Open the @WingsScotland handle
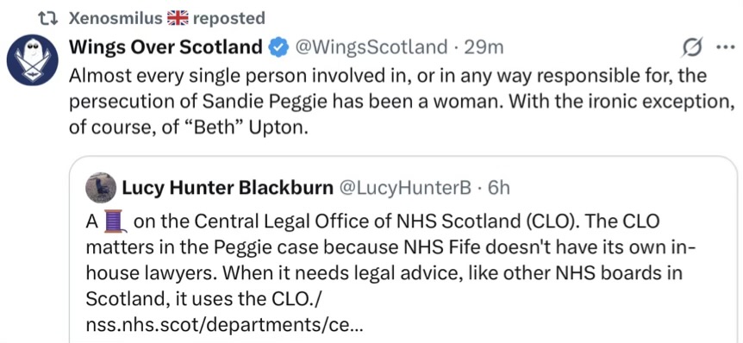 tap(371, 47)
